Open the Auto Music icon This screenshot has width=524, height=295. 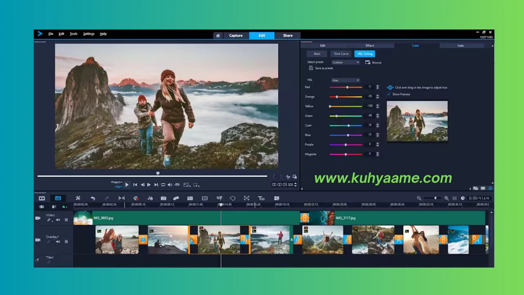coord(163,198)
